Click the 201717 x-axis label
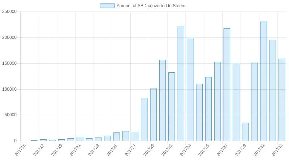This screenshot has height=162, width=289. [x=38, y=150]
